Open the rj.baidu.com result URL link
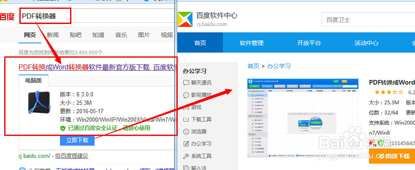 click(34, 156)
